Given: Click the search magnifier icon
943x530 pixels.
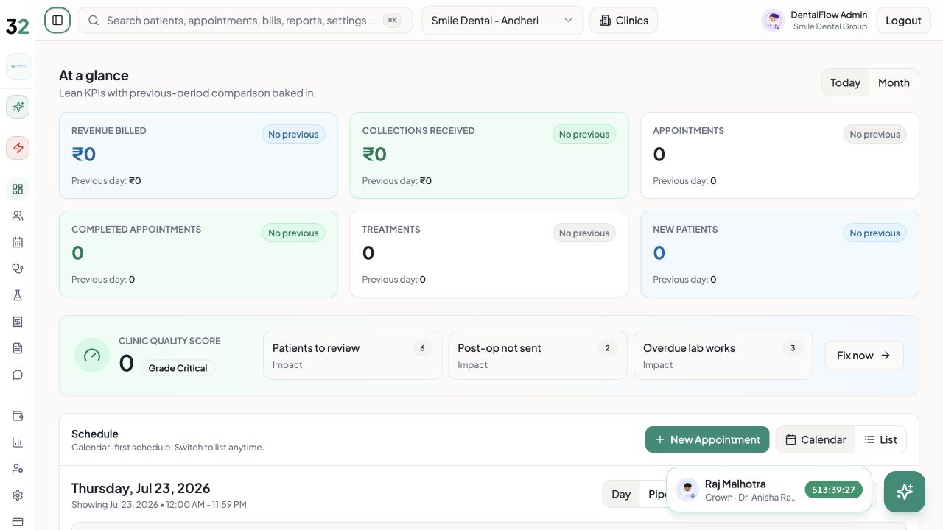Looking at the screenshot, I should click(94, 21).
